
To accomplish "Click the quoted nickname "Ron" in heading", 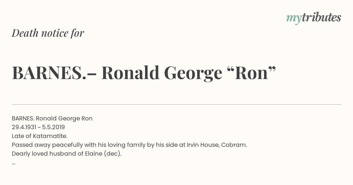I will click(252, 73).
